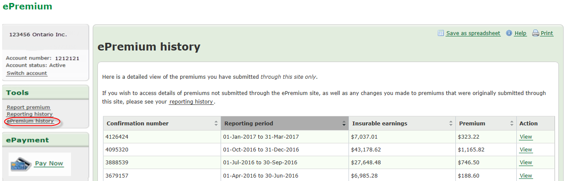Sort by Confirmation number arrows

click(x=216, y=124)
